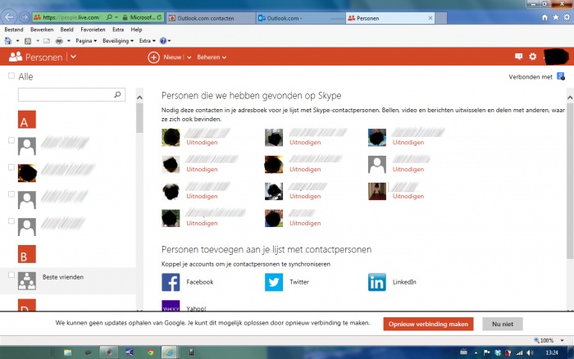This screenshot has height=359, width=574.
Task: Click the Home toolbar icon in command bar
Action: (8, 41)
